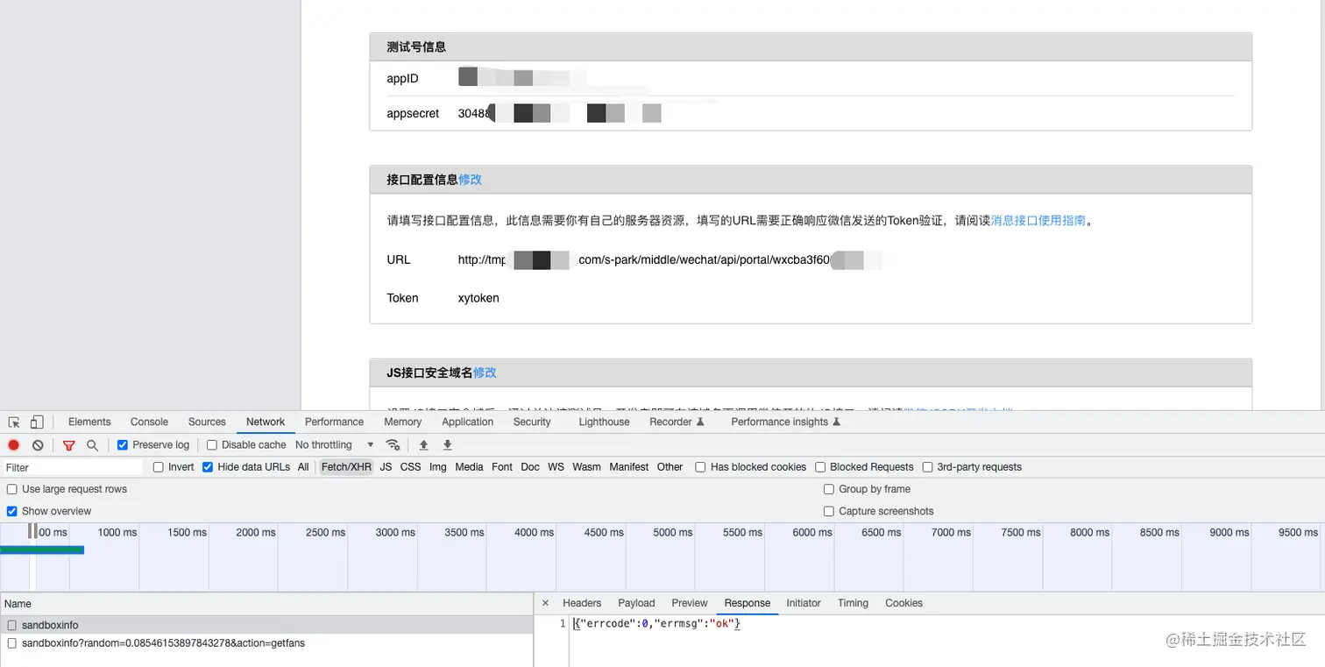
Task: Open the Payload tab
Action: (636, 603)
